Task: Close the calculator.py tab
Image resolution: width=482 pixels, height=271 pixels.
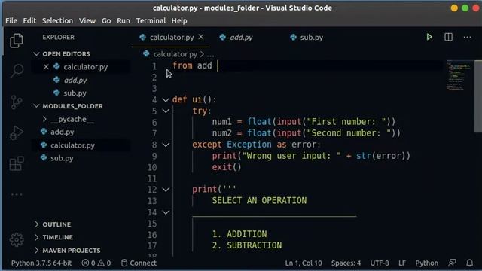Action: [x=201, y=37]
